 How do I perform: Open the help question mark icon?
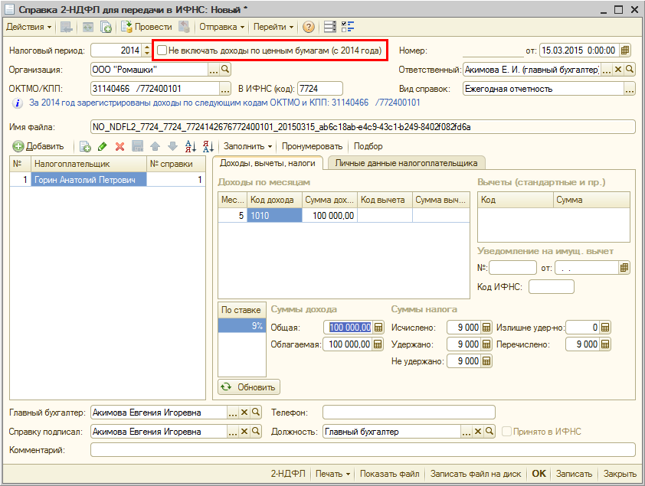click(x=308, y=27)
